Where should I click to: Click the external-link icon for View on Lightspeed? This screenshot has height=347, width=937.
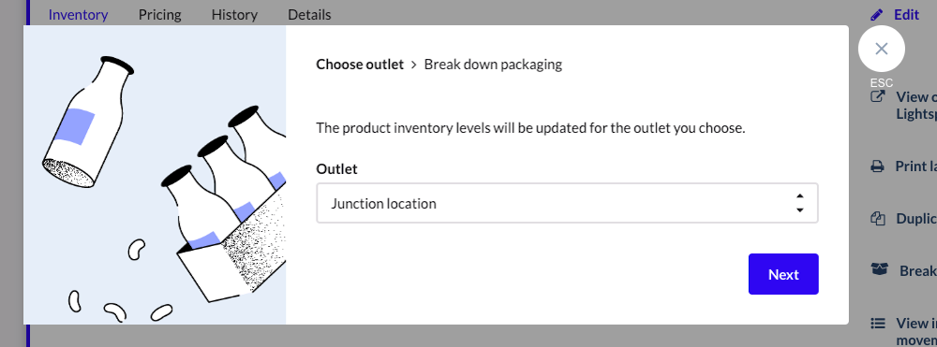[x=877, y=96]
